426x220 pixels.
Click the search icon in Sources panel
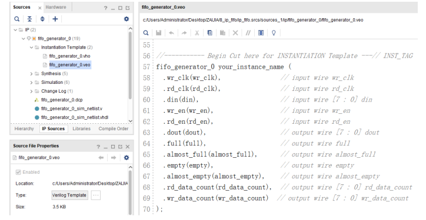[17, 19]
